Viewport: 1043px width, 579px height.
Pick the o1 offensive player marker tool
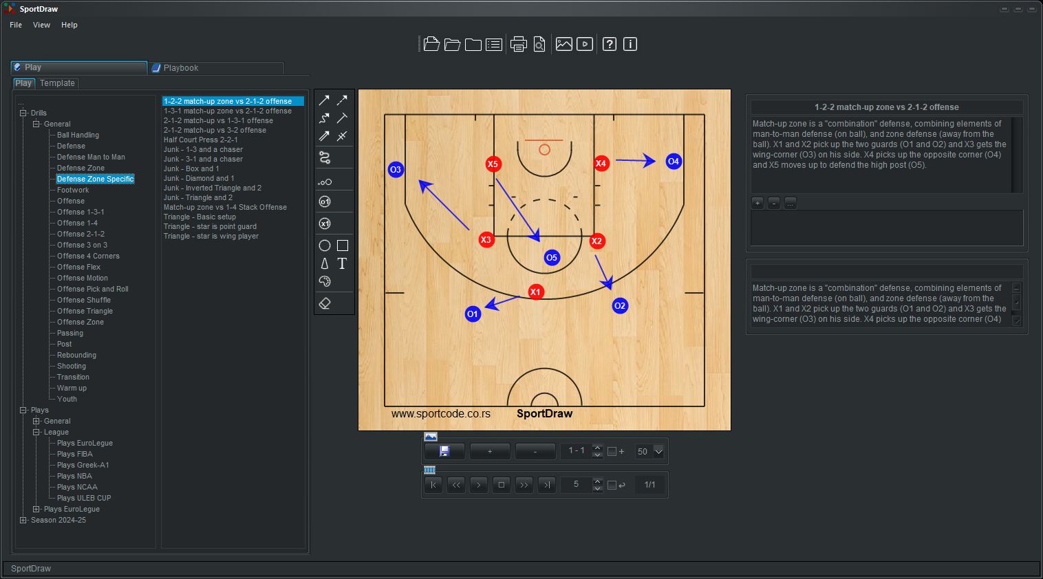[x=325, y=201]
